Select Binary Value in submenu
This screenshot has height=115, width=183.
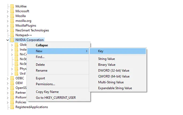tap(118, 65)
